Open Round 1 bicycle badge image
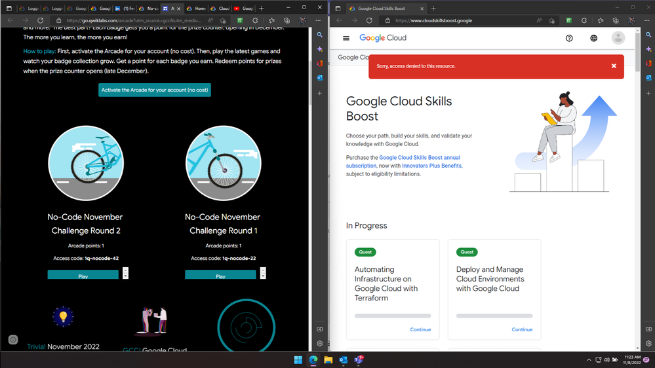Screen dimensions: 655x368 coord(223,163)
